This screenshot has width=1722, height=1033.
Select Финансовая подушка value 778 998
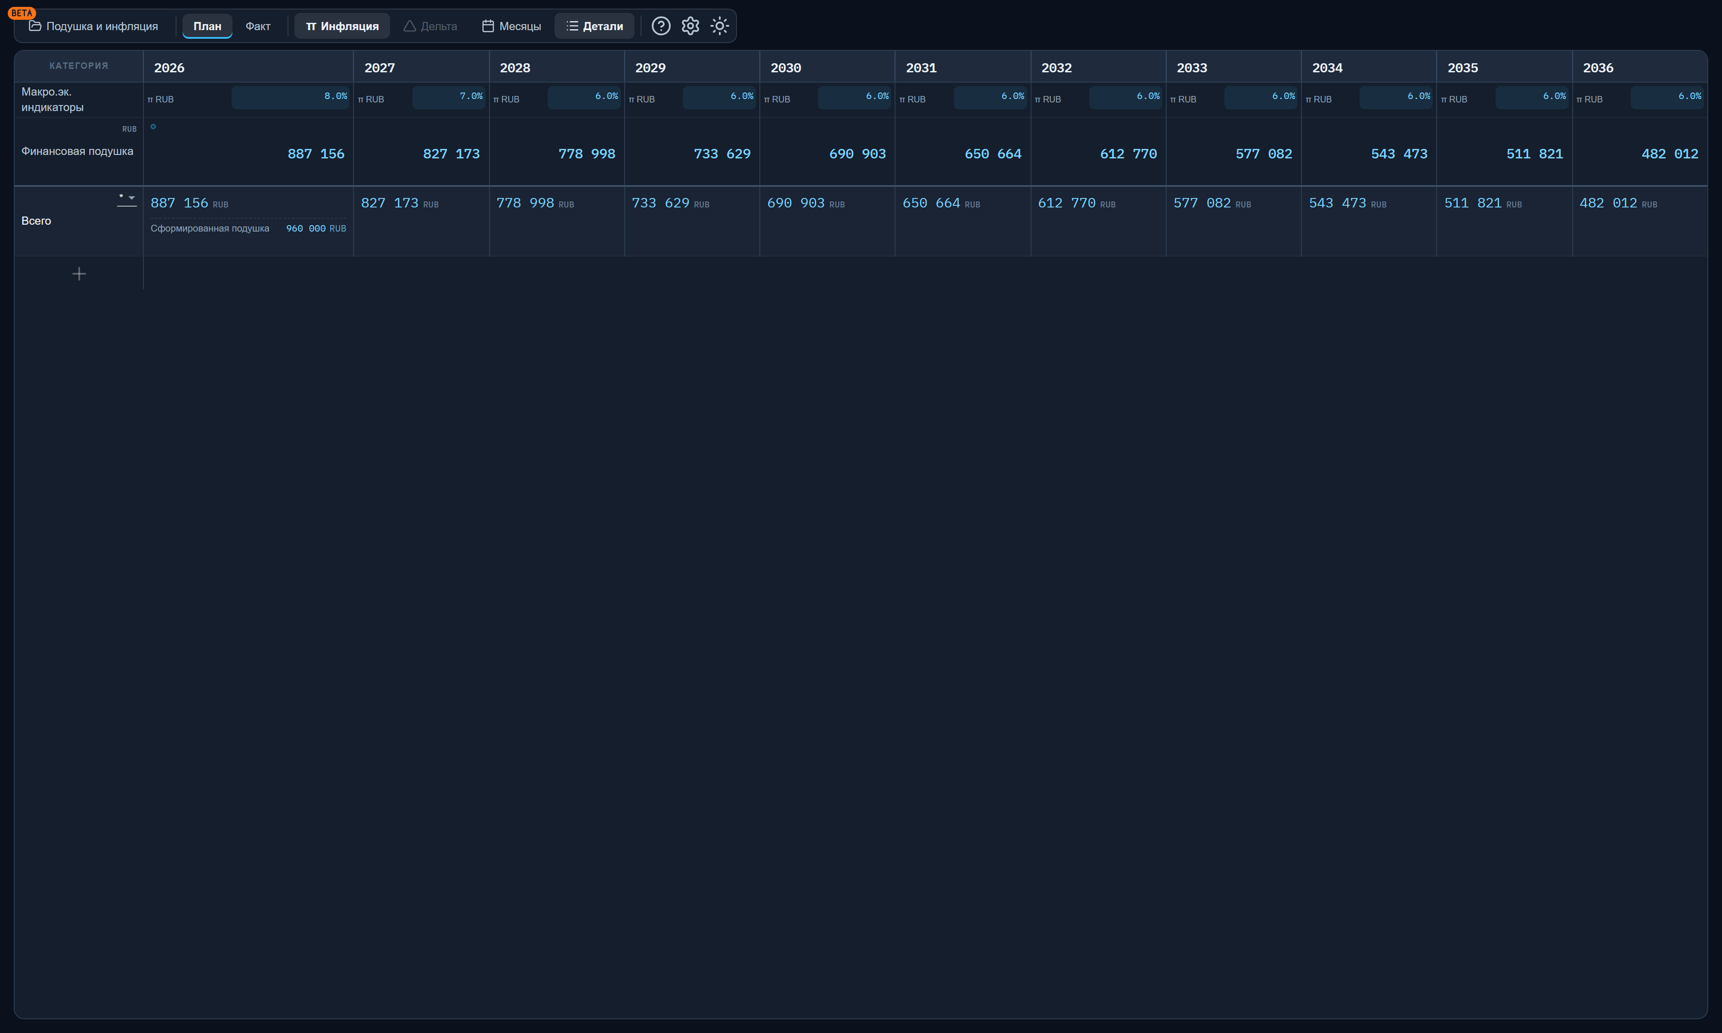[x=587, y=154]
